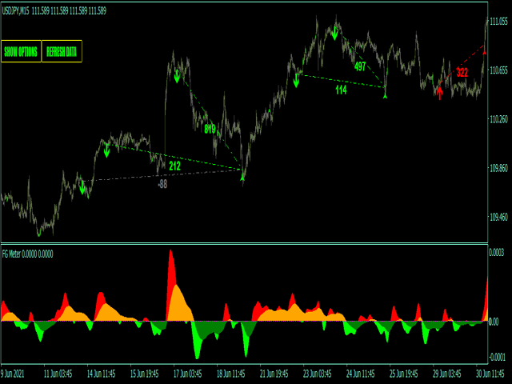The image size is (512, 384).
Task: Click the 0.0003 indicator scale value
Action: coord(498,253)
